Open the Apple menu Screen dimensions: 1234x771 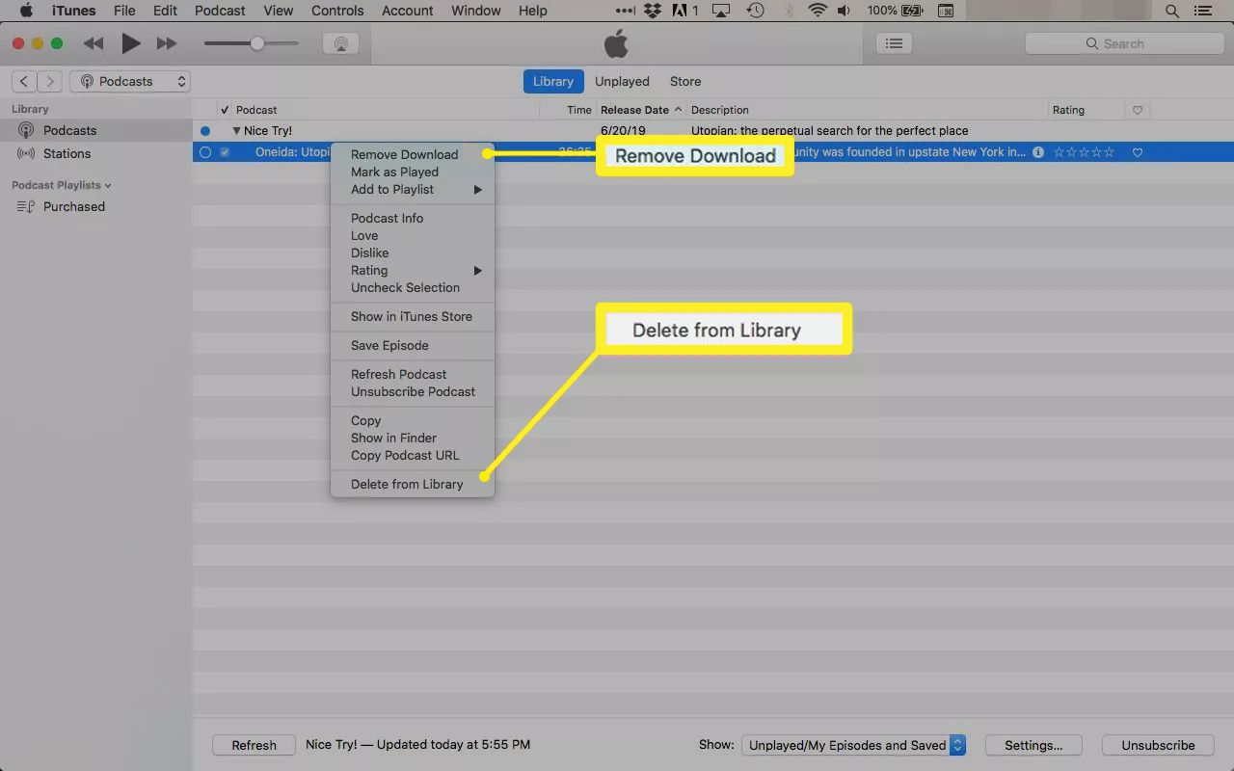26,11
